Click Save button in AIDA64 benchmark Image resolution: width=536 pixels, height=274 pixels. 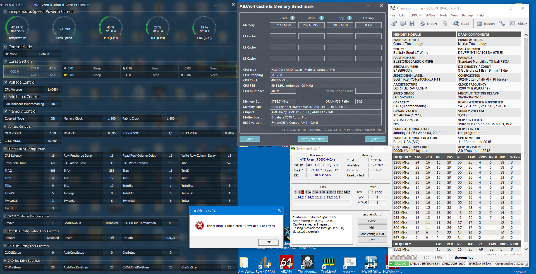pyautogui.click(x=250, y=139)
